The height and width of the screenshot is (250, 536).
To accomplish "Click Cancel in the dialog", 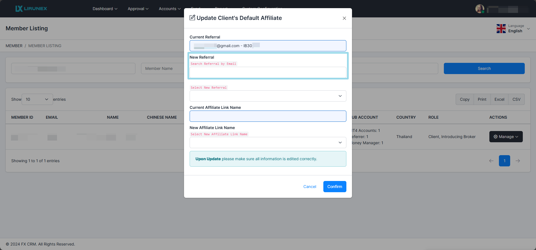I will click(310, 187).
